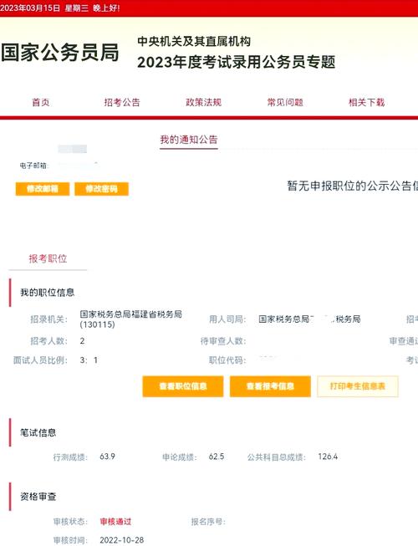Click the 中央机关及其直属机构 subtitle

[x=194, y=42]
